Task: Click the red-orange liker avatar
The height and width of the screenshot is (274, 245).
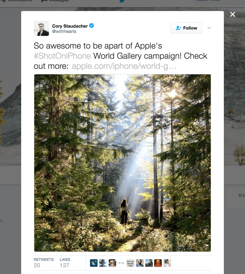Action: pos(158,263)
